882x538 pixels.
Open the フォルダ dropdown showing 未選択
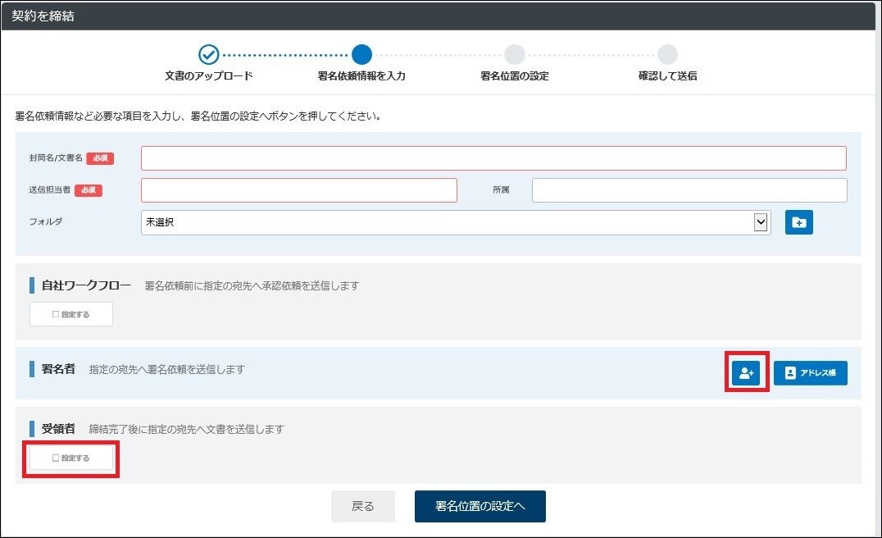[x=456, y=222]
